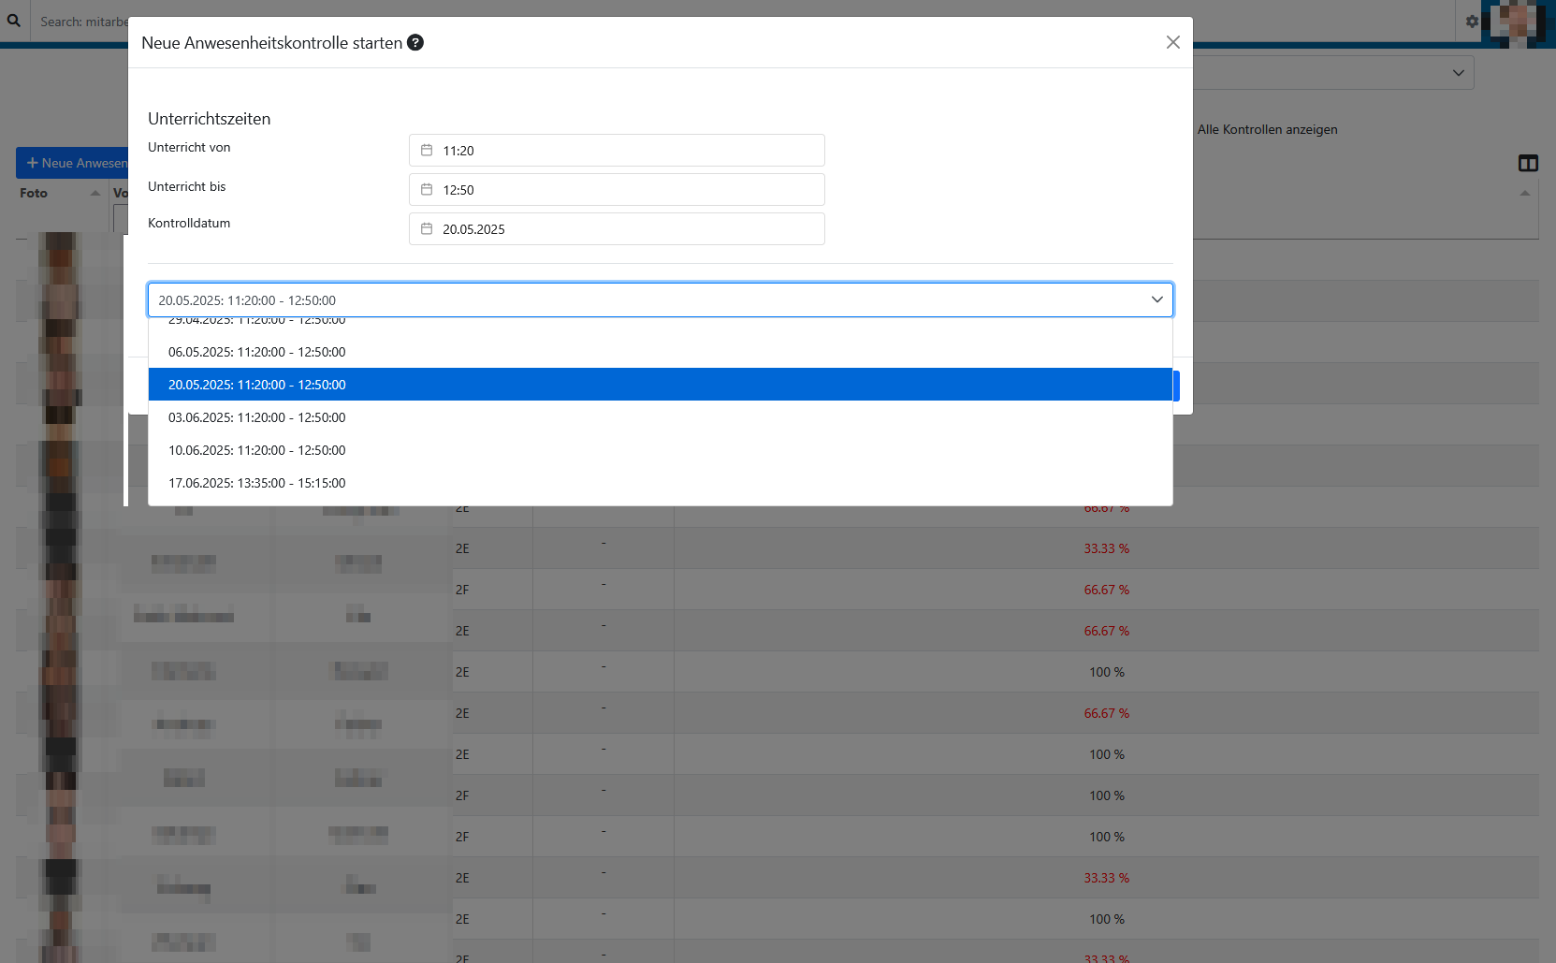Click the search magnifier icon

[x=14, y=21]
